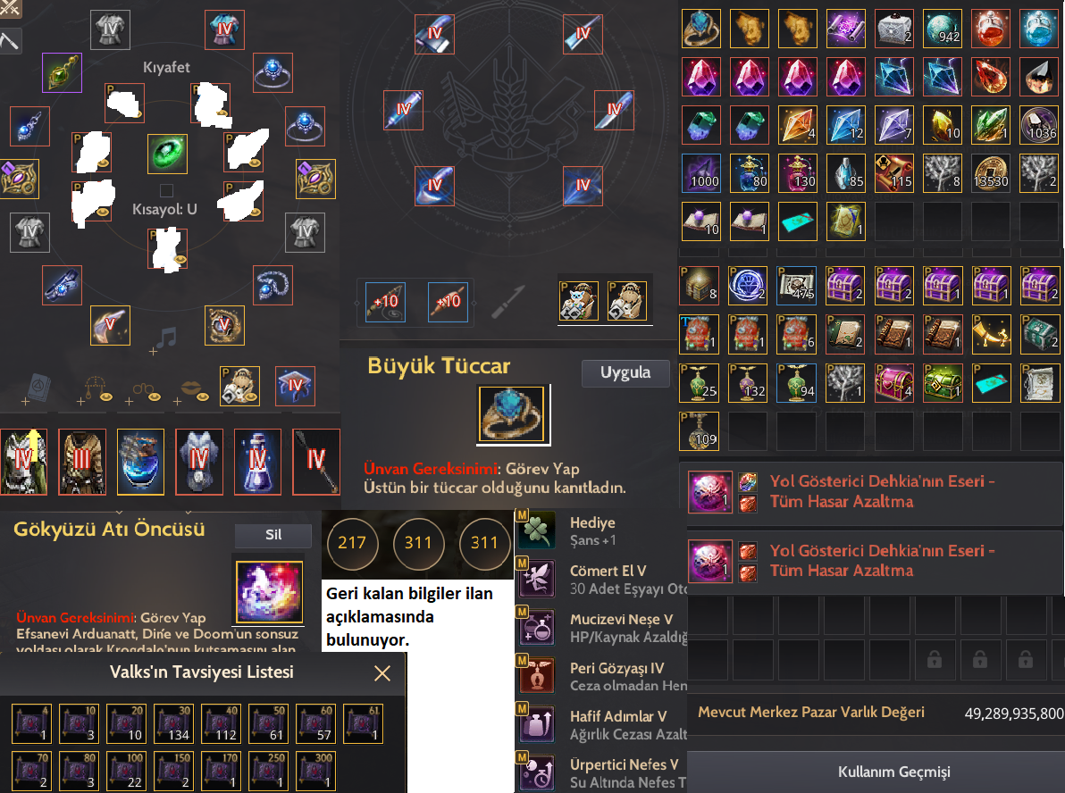Select the golden horn item in inventory
The image size is (1065, 793).
click(x=990, y=334)
